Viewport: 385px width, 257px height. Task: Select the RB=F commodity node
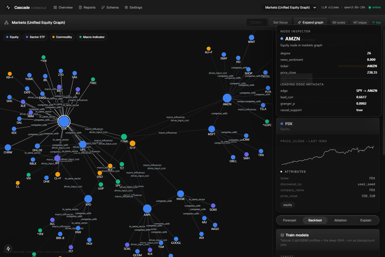(x=10, y=74)
